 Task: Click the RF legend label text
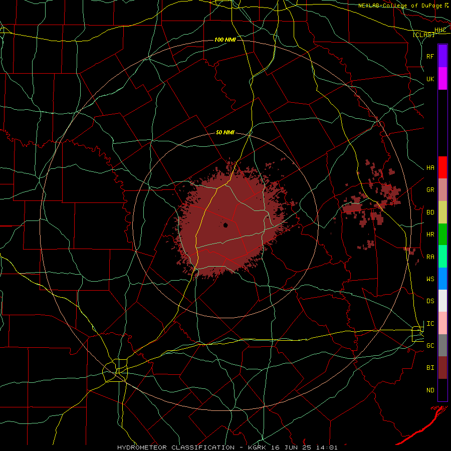point(430,56)
